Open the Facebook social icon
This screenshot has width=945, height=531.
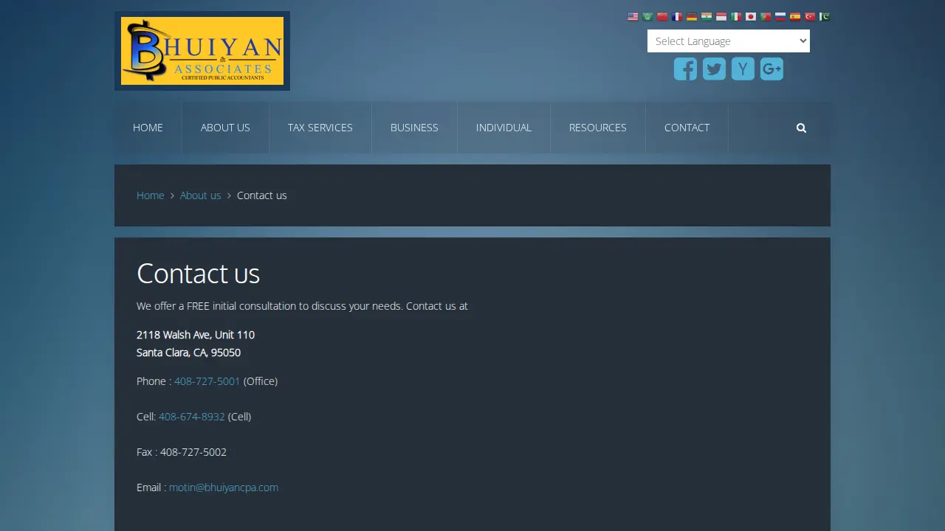(685, 69)
